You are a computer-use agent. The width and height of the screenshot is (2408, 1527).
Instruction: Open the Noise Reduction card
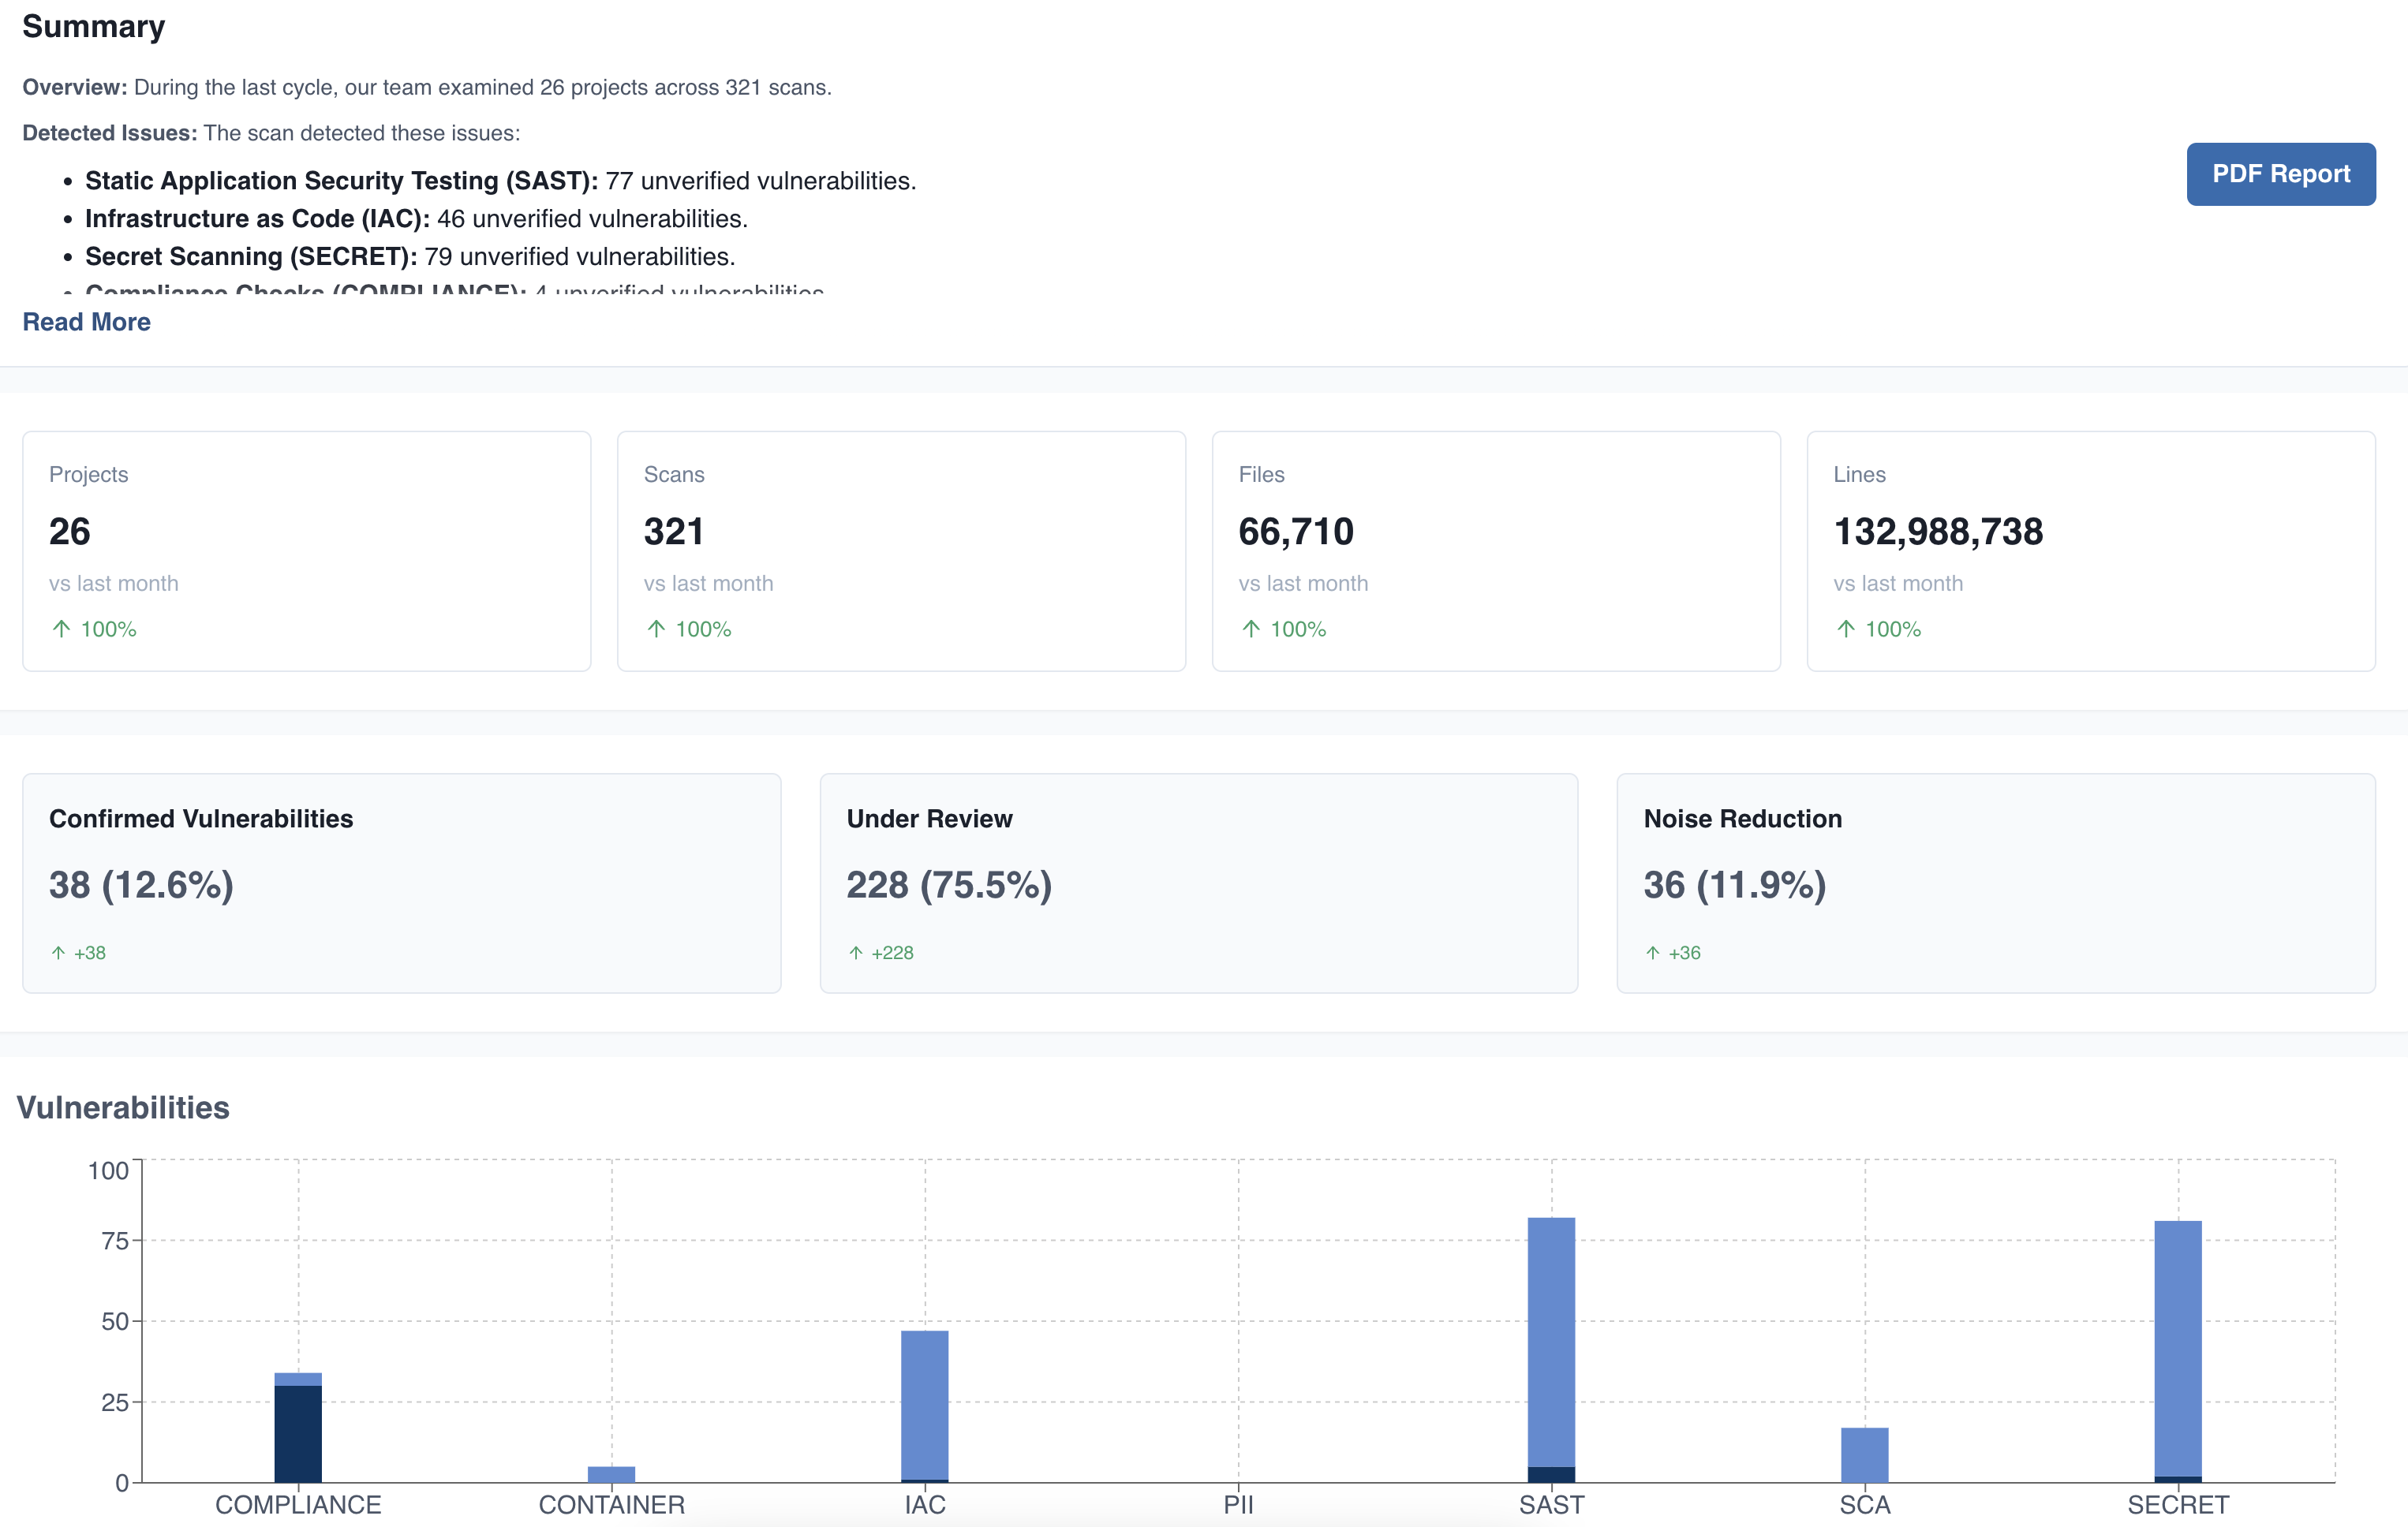tap(1995, 883)
